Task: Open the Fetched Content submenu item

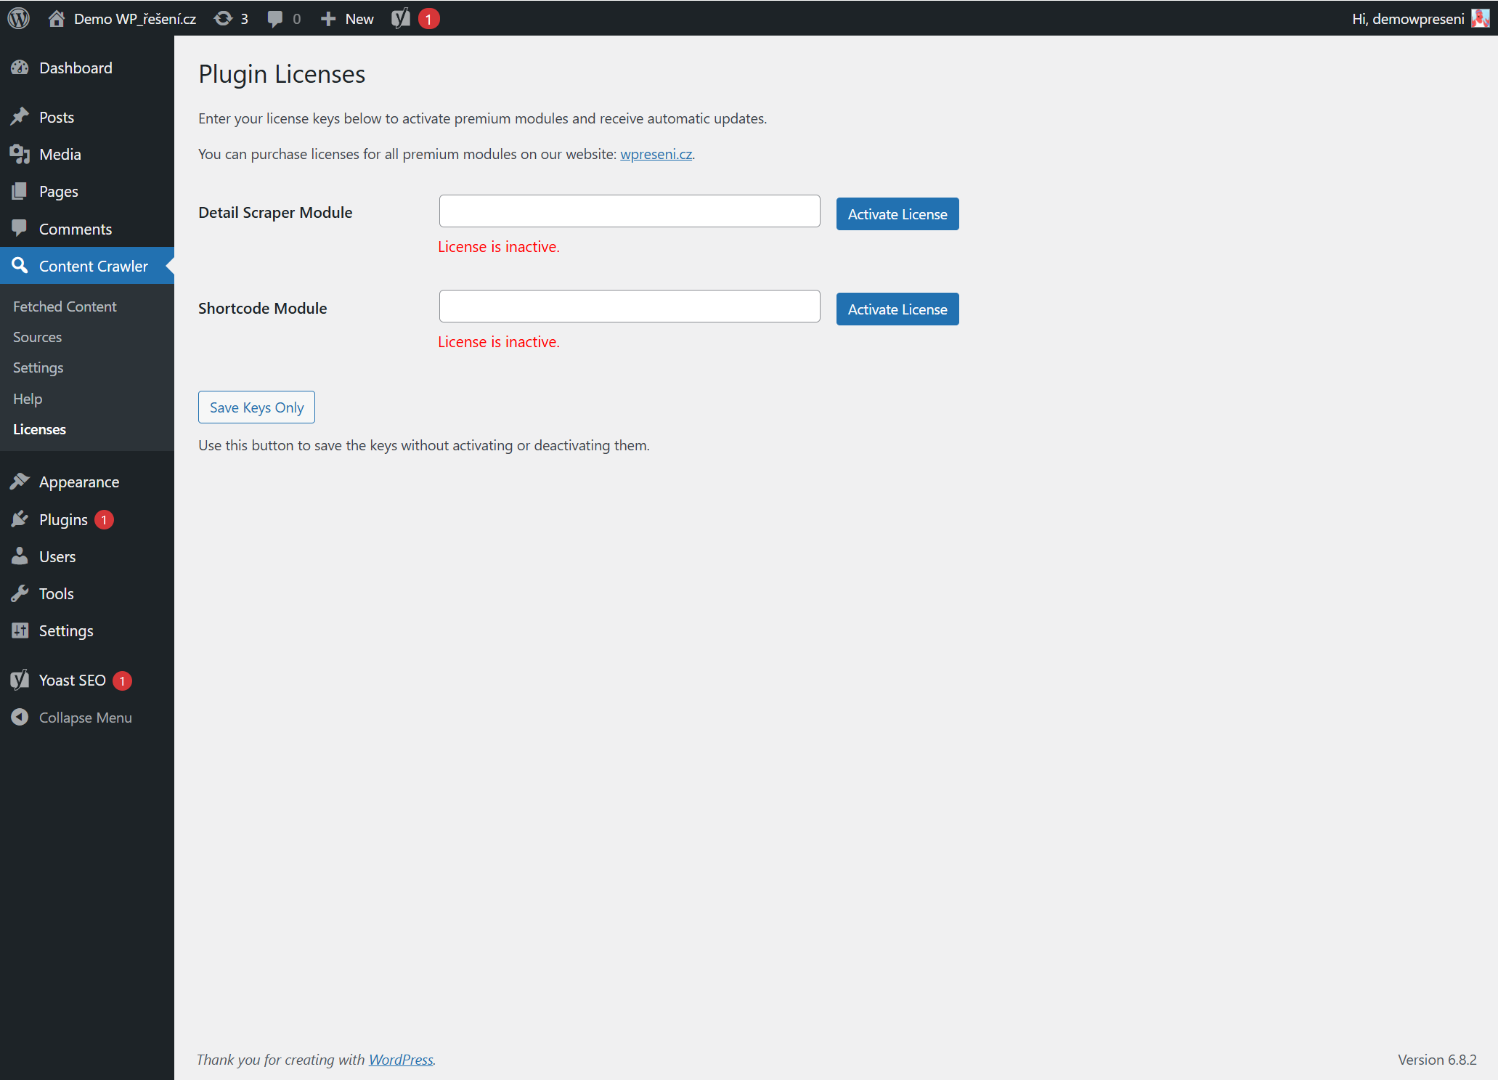Action: tap(65, 306)
